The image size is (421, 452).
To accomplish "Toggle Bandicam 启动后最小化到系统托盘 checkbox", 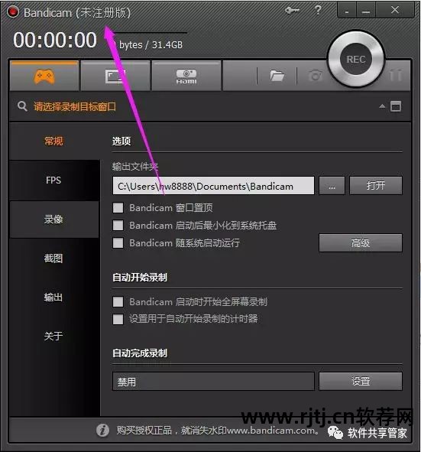I will (x=118, y=225).
